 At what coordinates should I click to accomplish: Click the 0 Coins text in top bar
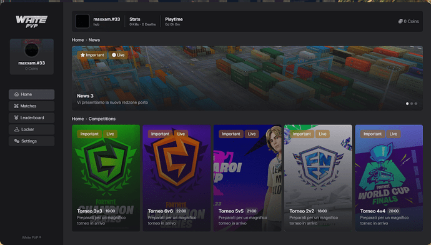(x=411, y=21)
